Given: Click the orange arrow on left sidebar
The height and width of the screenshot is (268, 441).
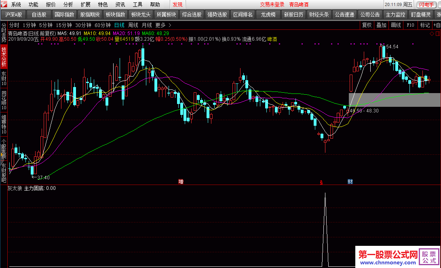Looking at the screenshot, I should pyautogui.click(x=2, y=155).
